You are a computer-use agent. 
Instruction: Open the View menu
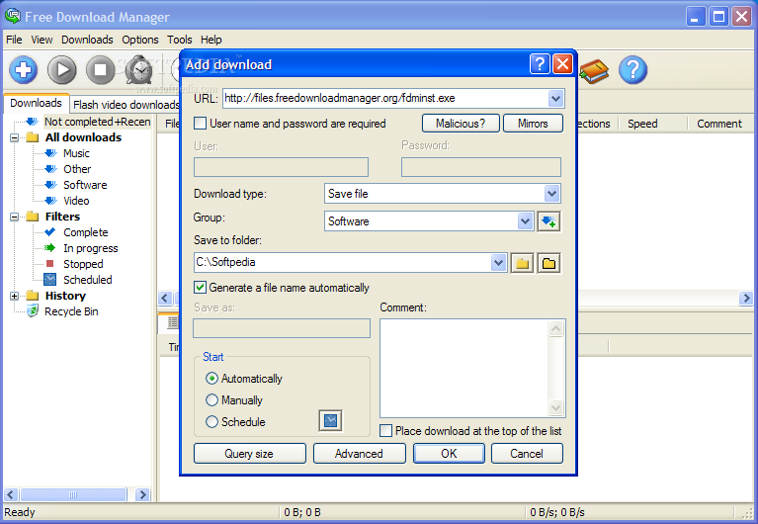[42, 40]
